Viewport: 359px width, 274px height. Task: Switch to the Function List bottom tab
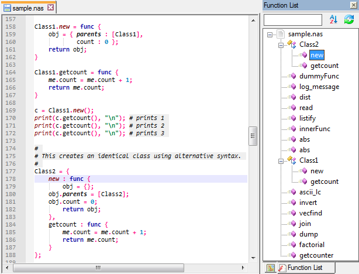[x=306, y=268]
